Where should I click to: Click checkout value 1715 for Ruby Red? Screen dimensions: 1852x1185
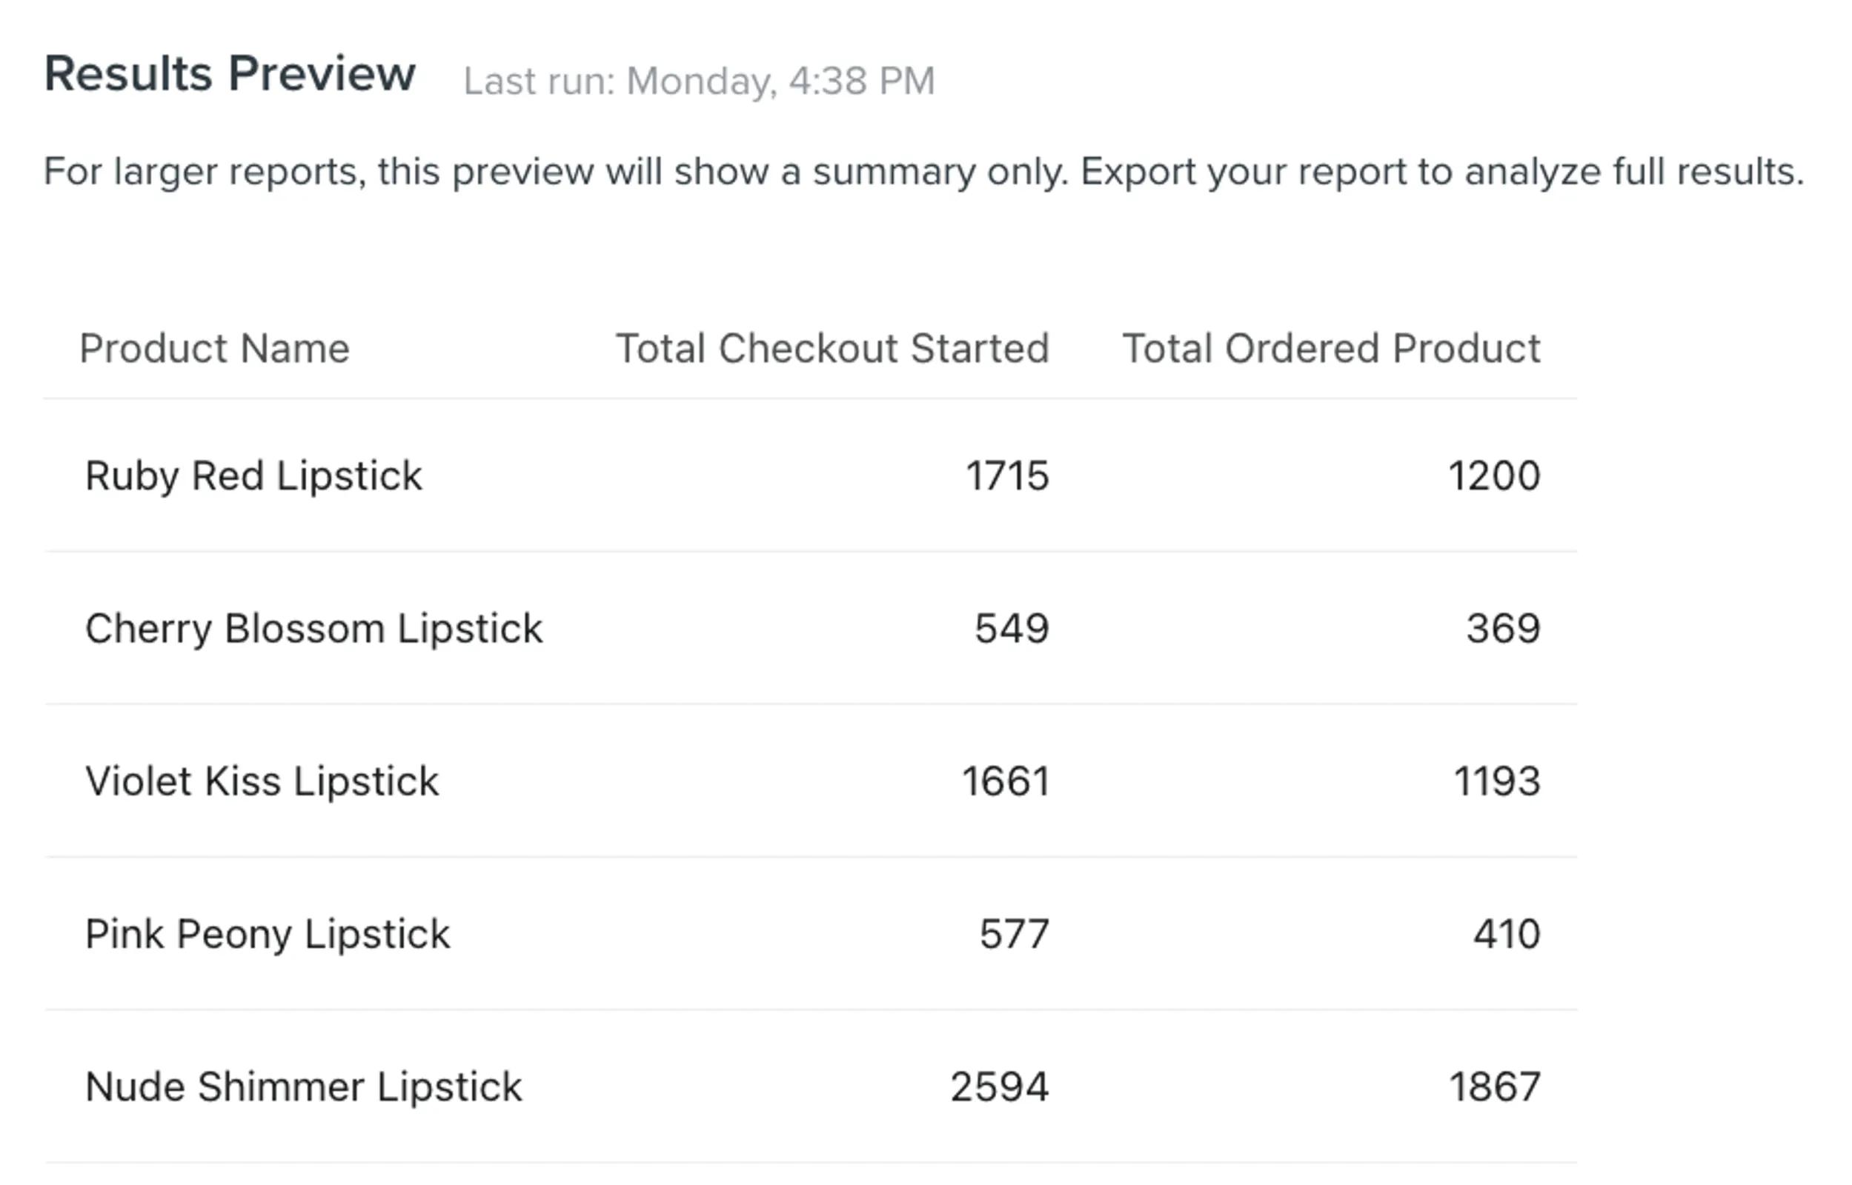1007,475
